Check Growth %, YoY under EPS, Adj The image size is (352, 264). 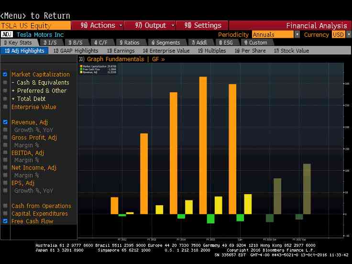(5, 191)
